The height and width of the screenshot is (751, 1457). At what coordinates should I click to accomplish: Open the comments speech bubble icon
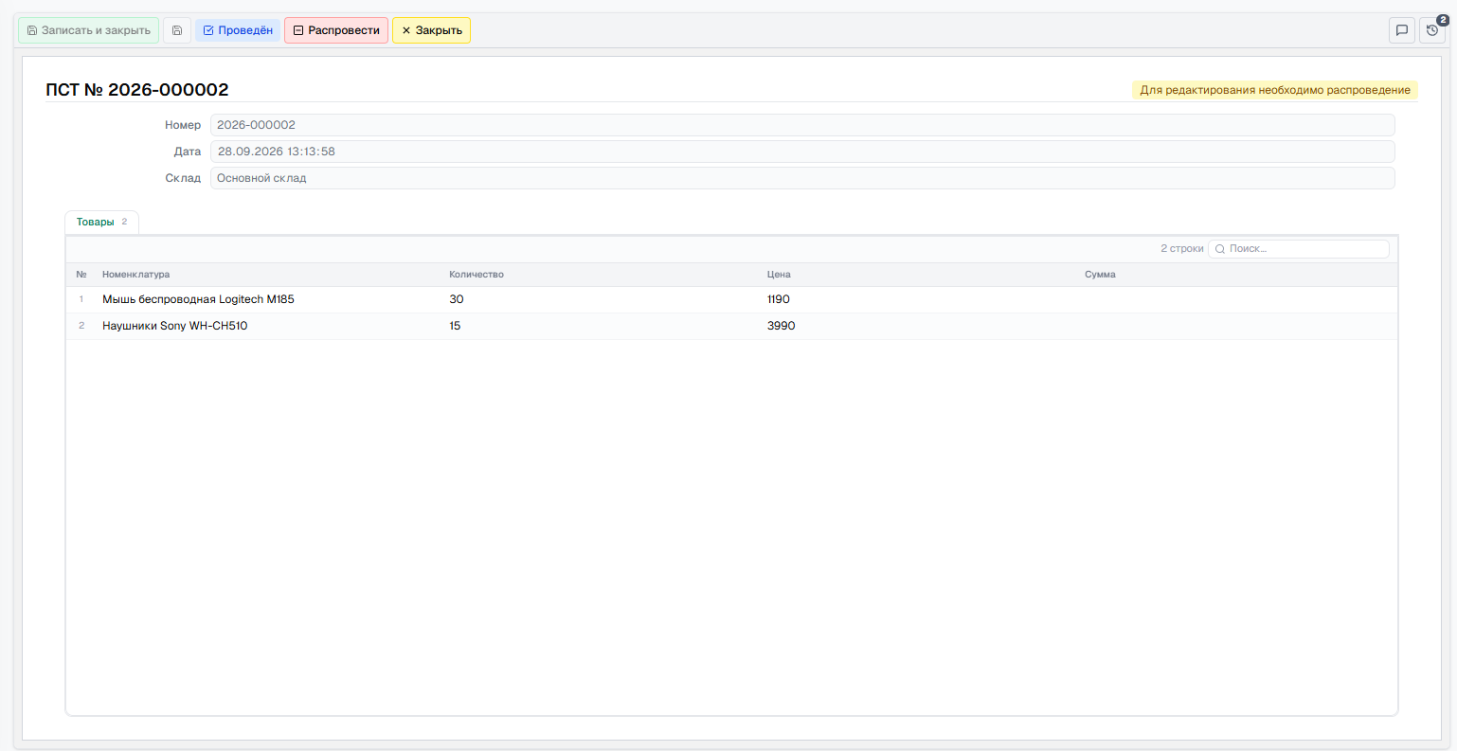[x=1402, y=30]
